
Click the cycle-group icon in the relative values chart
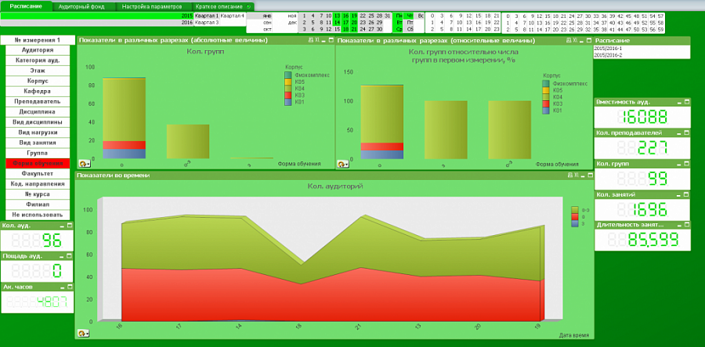click(x=342, y=164)
